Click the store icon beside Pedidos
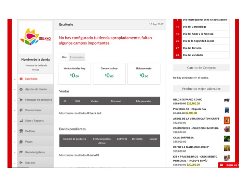The width and height of the screenshot is (246, 185). (x=21, y=131)
